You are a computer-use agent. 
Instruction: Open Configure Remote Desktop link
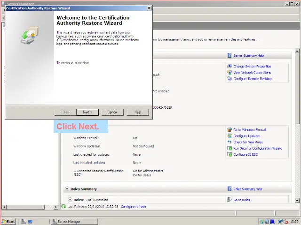(x=253, y=79)
